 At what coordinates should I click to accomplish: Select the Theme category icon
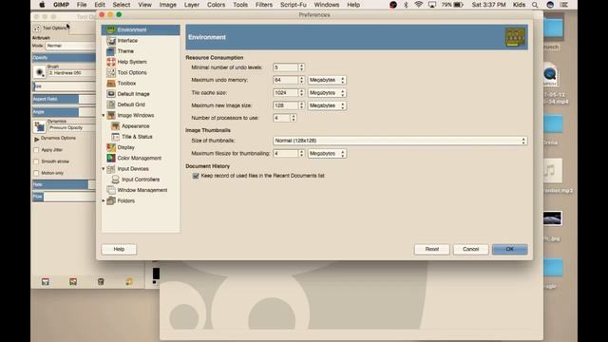coord(111,51)
